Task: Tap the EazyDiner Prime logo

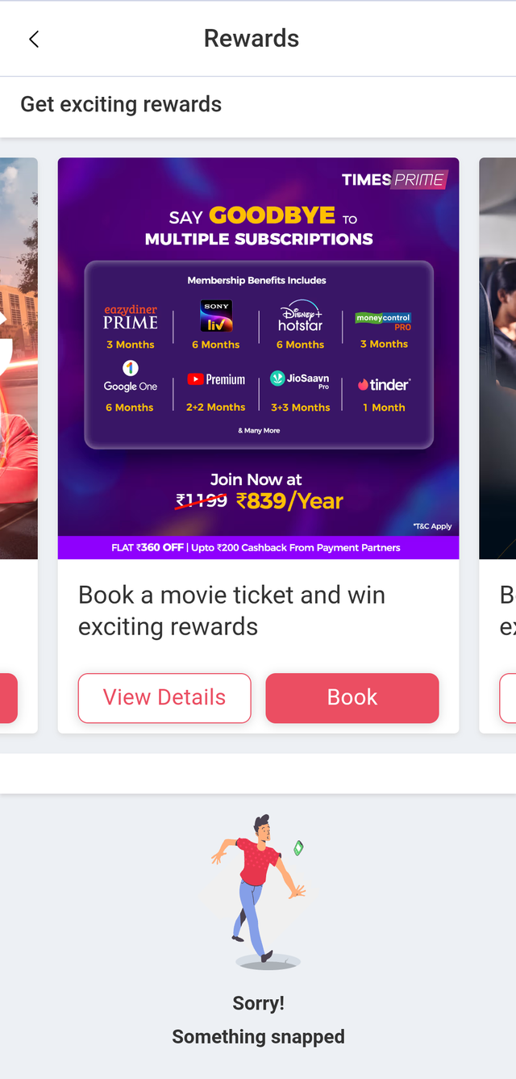Action: [x=131, y=317]
